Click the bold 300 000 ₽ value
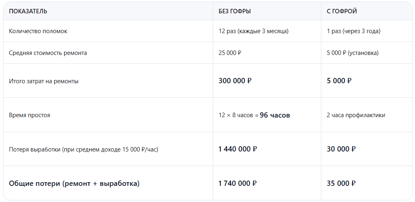Screen dimensions: 415x202 pos(235,81)
